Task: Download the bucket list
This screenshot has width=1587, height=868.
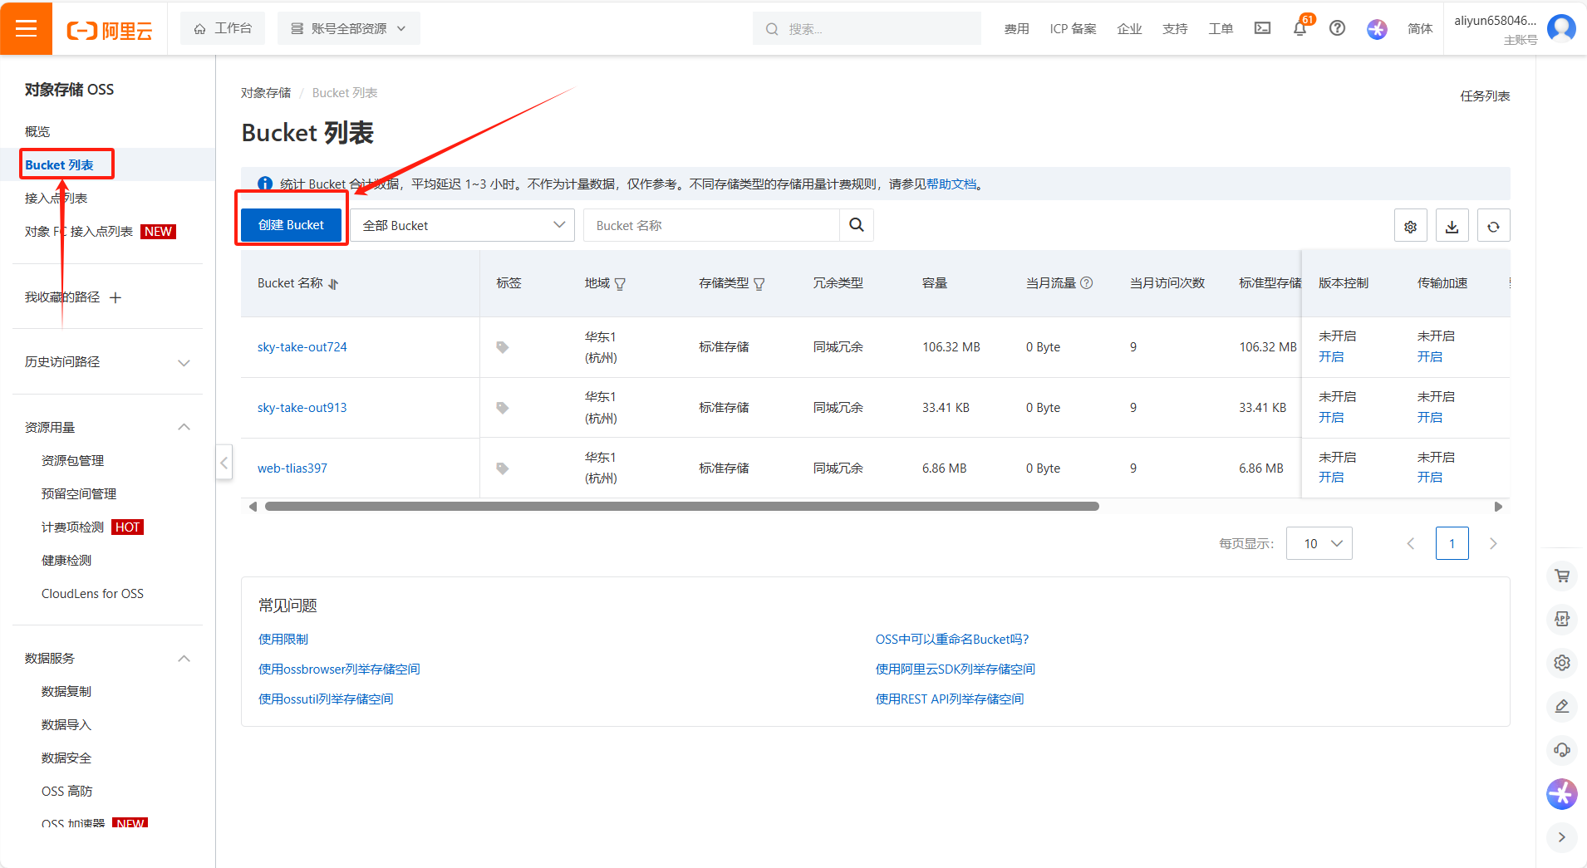Action: [x=1452, y=226]
